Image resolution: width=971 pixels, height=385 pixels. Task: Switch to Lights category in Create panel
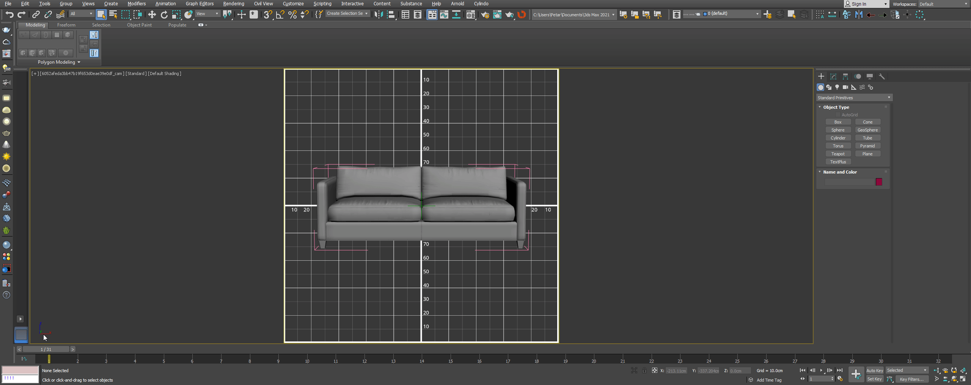tap(837, 87)
